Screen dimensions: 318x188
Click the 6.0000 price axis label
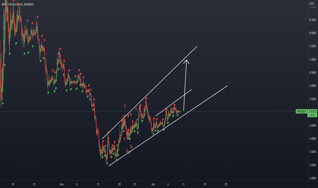click(313, 86)
